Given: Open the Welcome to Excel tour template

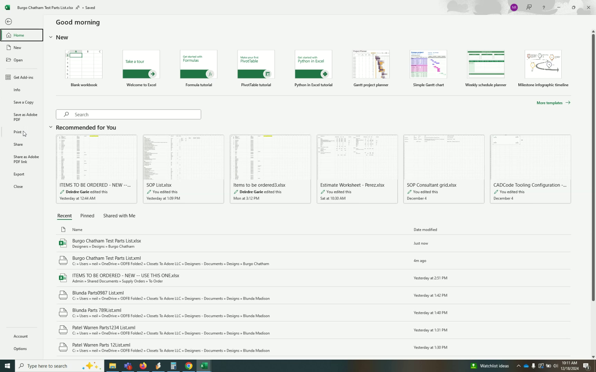Looking at the screenshot, I should pos(141,69).
